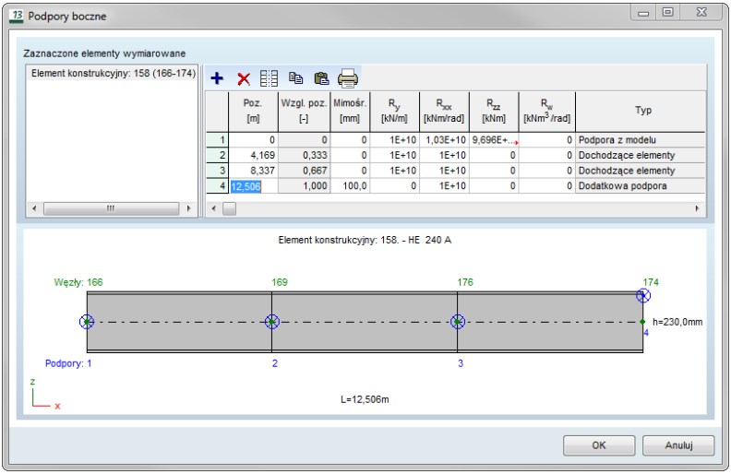The image size is (731, 474).
Task: Select support marker at node 169
Action: pos(271,321)
